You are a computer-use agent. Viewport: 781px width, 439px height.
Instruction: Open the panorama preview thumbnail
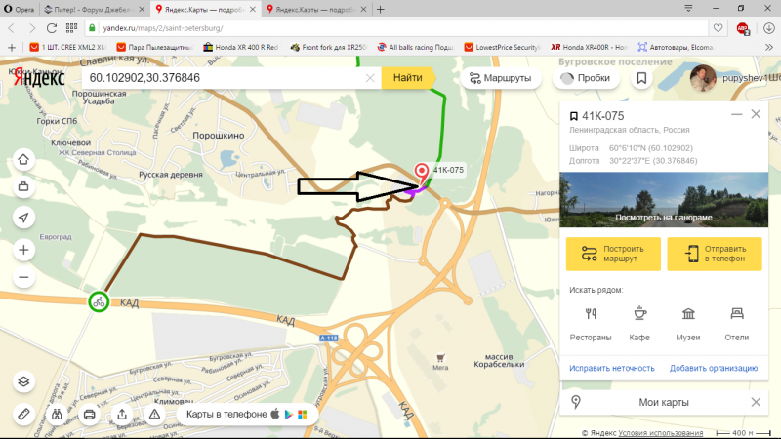[x=664, y=200]
